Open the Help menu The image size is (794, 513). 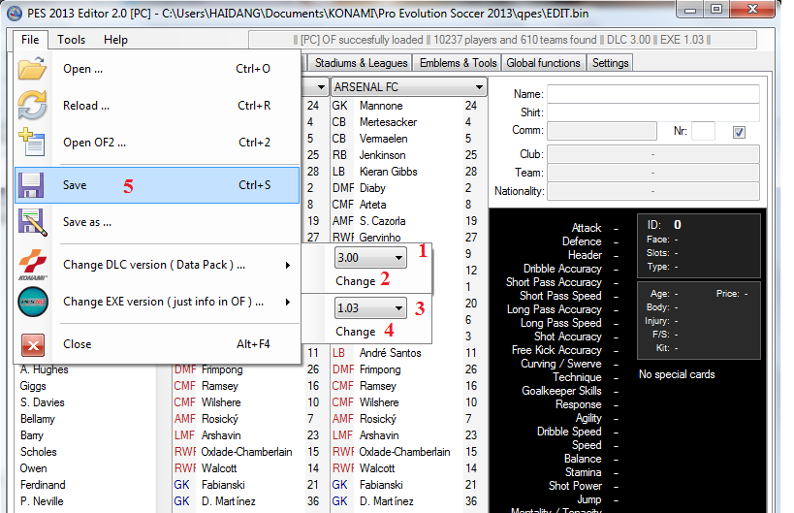[115, 40]
